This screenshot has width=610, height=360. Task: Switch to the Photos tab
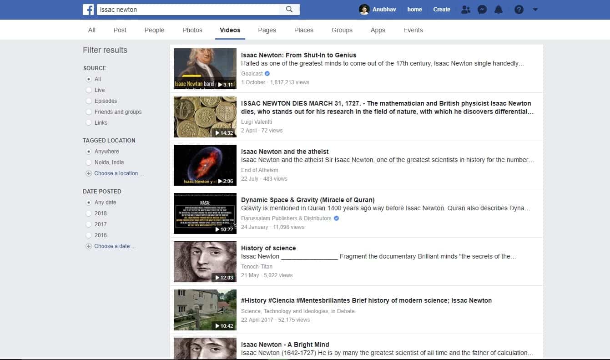coord(192,30)
